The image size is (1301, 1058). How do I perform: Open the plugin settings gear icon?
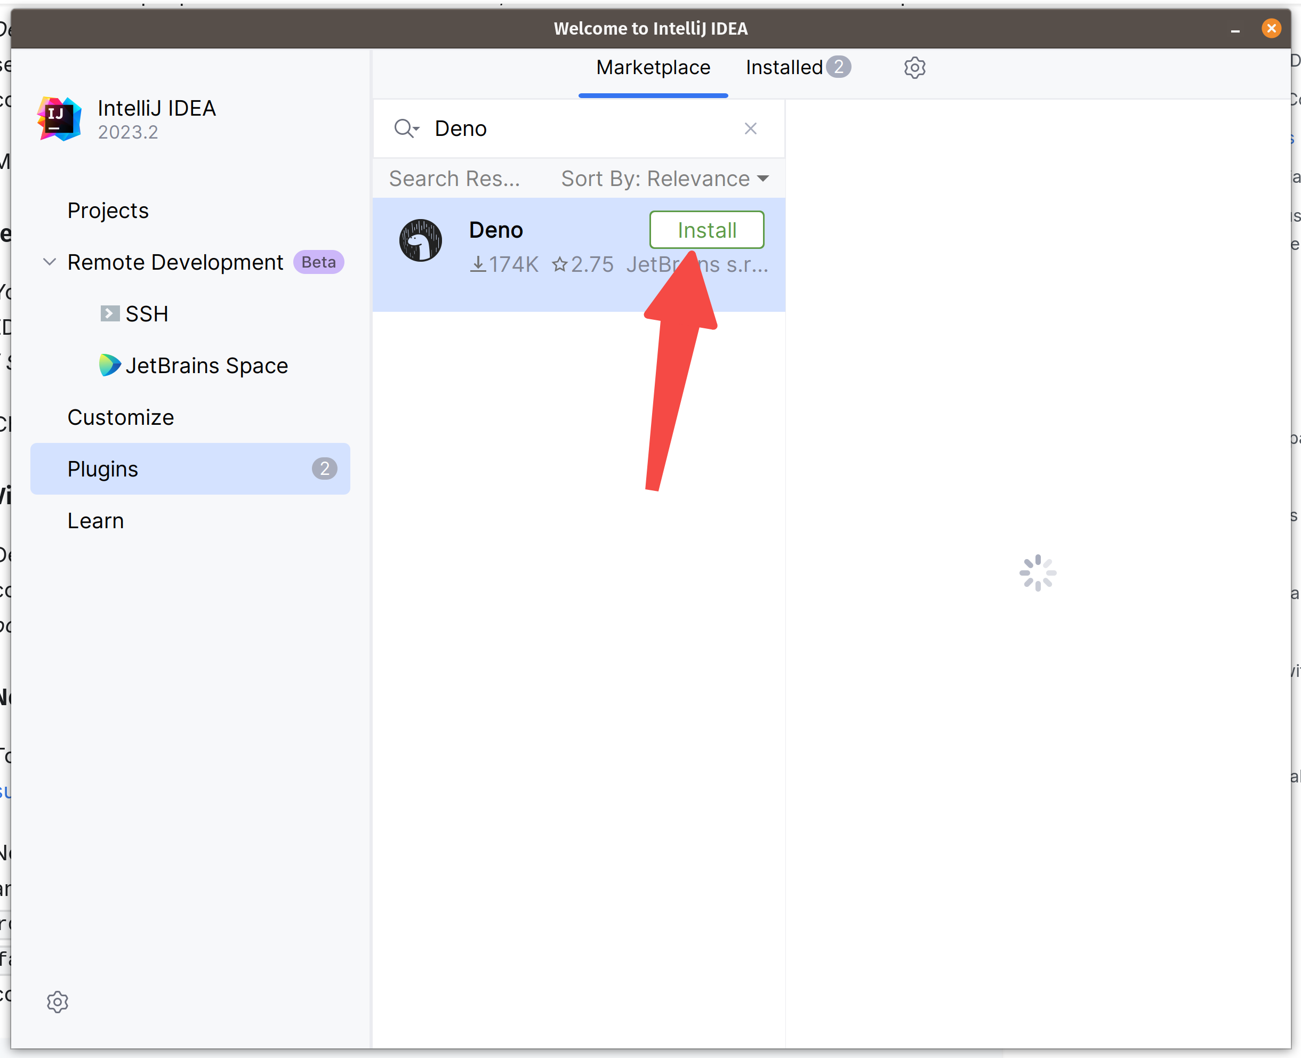[914, 68]
